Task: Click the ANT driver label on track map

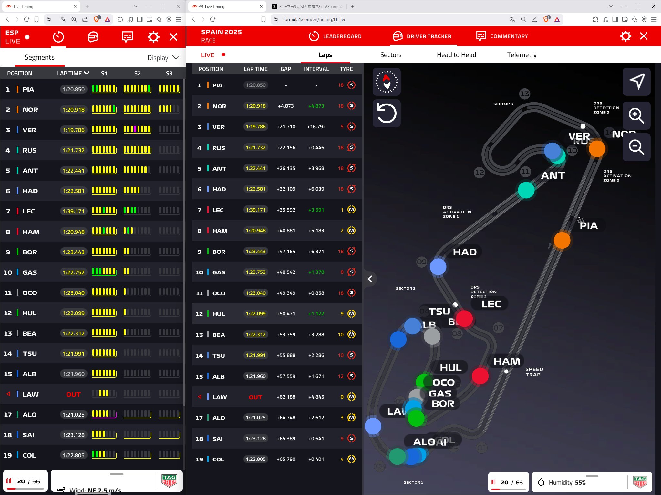Action: (x=553, y=176)
